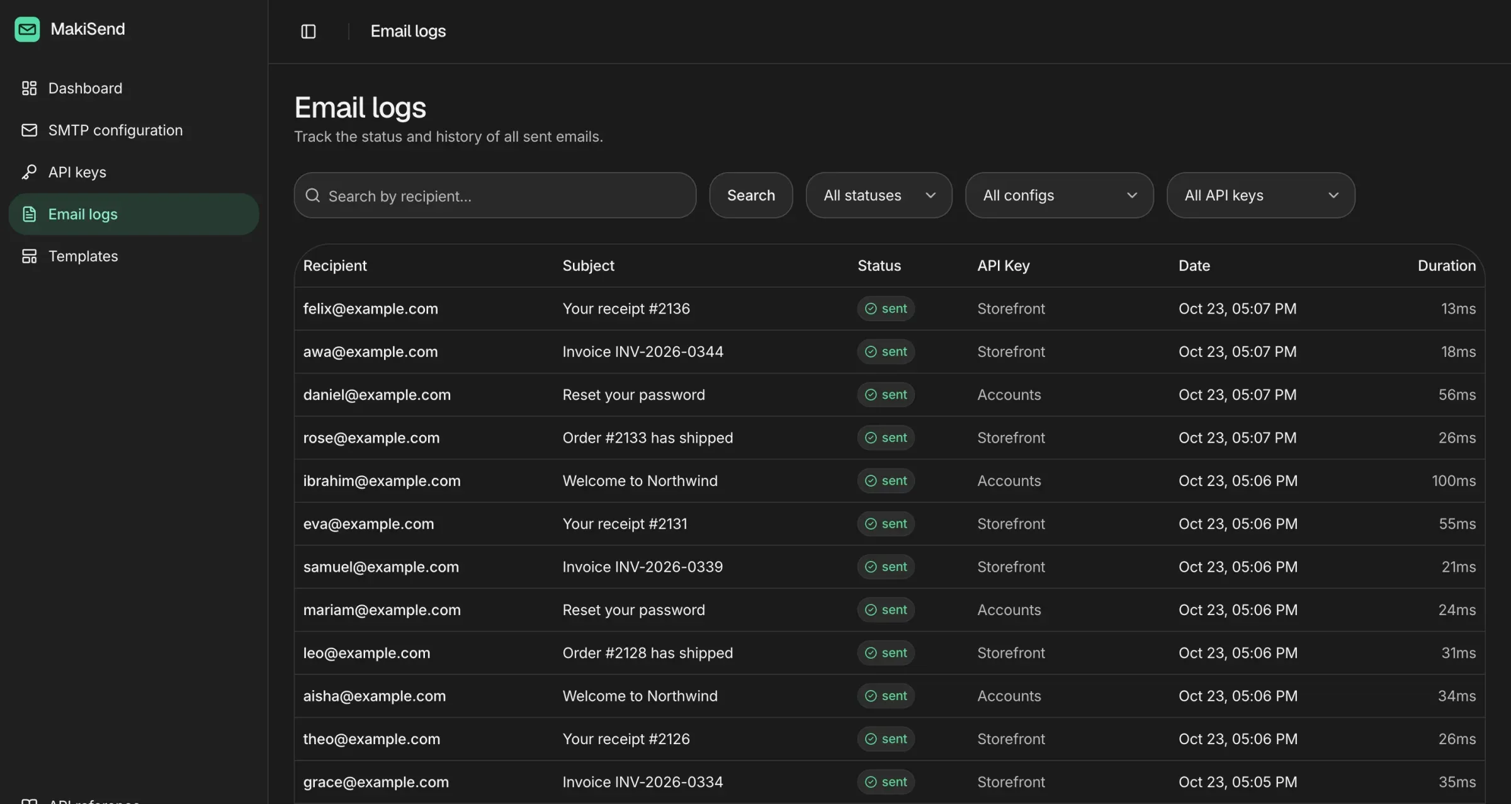Click Accounts API key in aisha@example.com row

(1009, 696)
